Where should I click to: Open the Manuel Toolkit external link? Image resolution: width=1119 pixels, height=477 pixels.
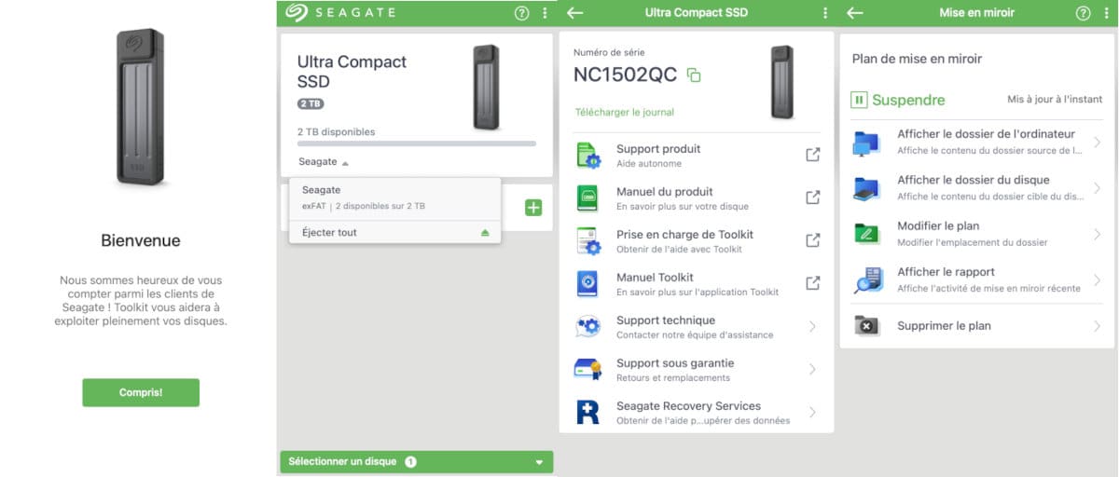coord(812,283)
